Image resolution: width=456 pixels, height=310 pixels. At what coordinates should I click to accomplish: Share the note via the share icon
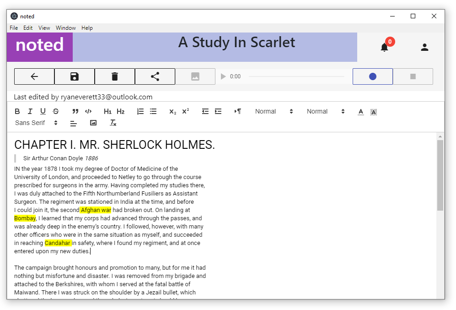[x=155, y=76]
